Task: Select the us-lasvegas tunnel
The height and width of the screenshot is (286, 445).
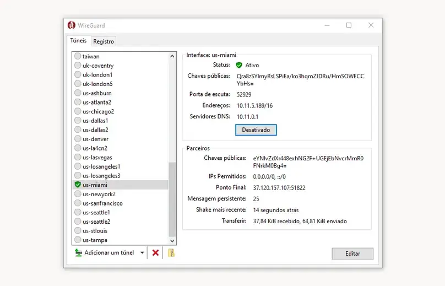Action: [120, 158]
